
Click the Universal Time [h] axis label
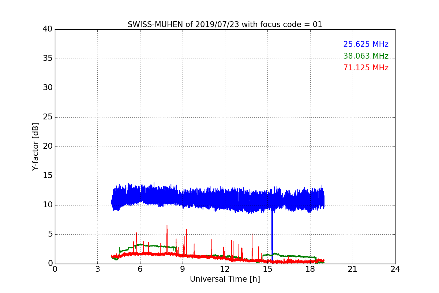click(225, 279)
